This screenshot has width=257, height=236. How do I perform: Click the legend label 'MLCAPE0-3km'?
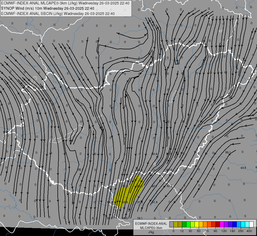pyautogui.click(x=151, y=228)
